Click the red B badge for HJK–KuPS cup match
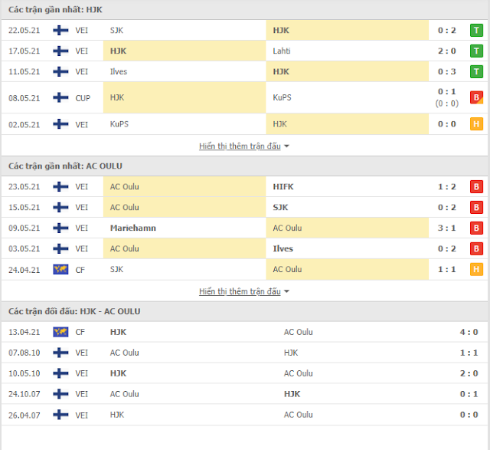This screenshot has height=450, width=490. [476, 97]
